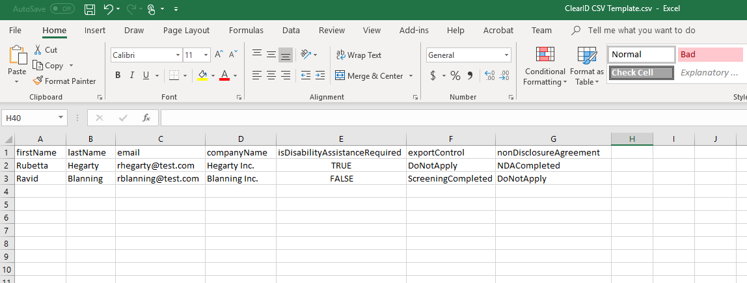Click the Wrap Text button
The width and height of the screenshot is (747, 283).
pyautogui.click(x=358, y=55)
